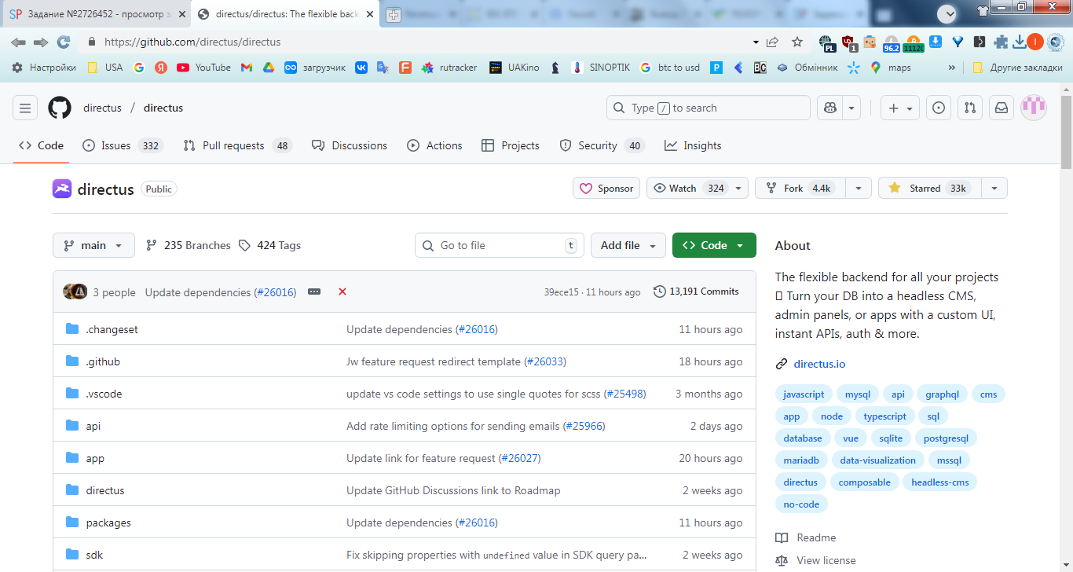The image size is (1073, 572).
Task: Click the folder icon beside sdk
Action: point(72,555)
